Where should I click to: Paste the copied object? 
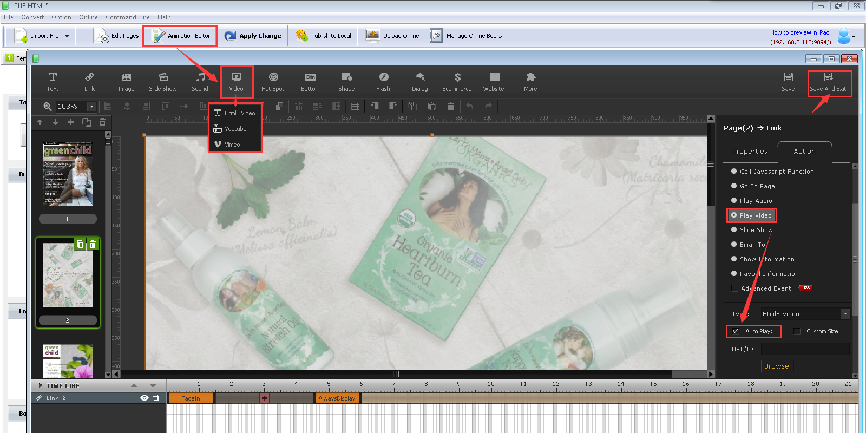click(431, 107)
